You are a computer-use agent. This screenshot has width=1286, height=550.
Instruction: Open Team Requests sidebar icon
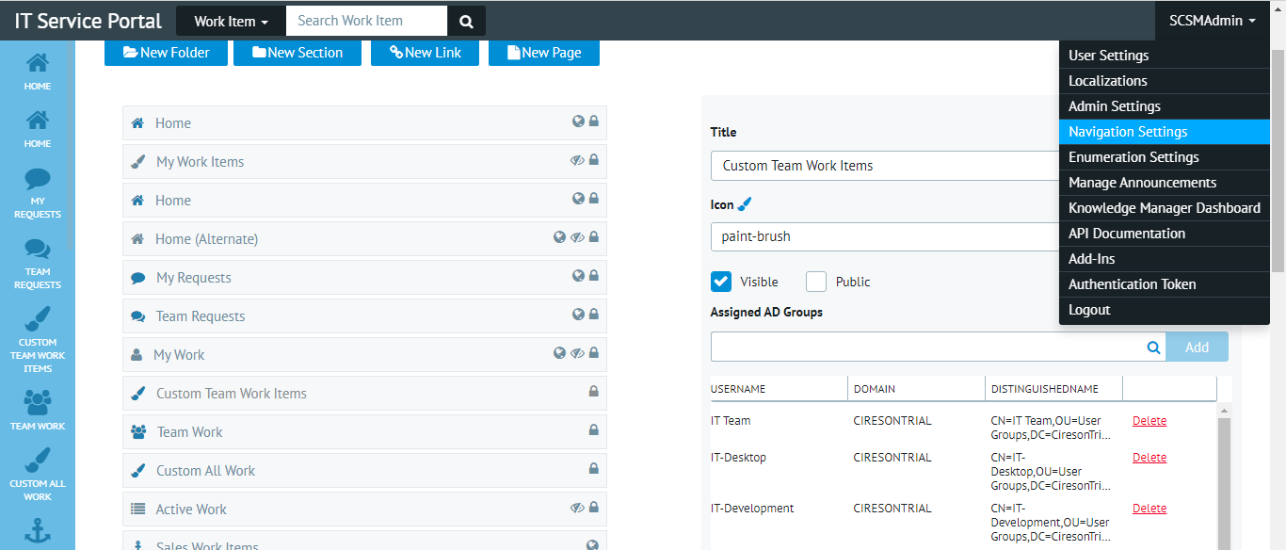[x=38, y=264]
